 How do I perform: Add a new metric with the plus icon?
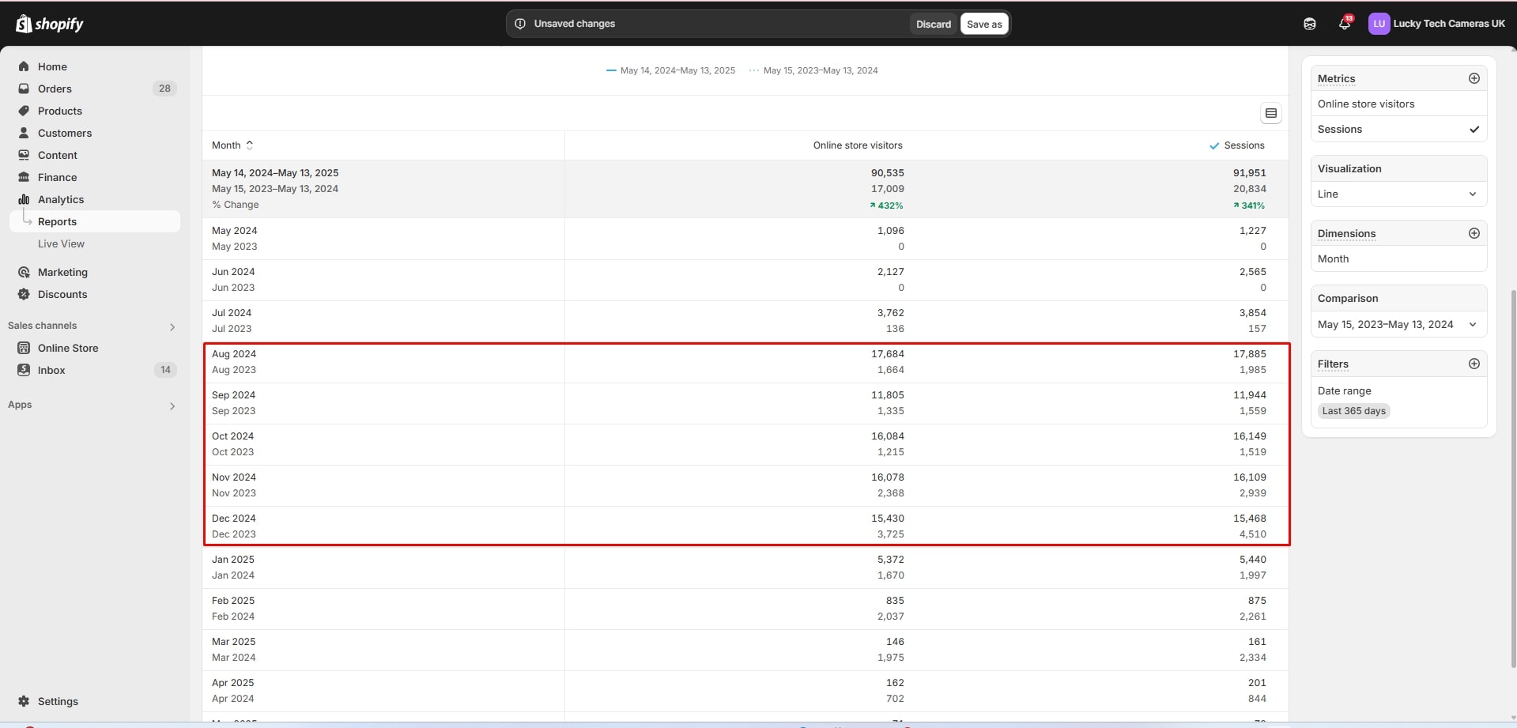click(1474, 78)
